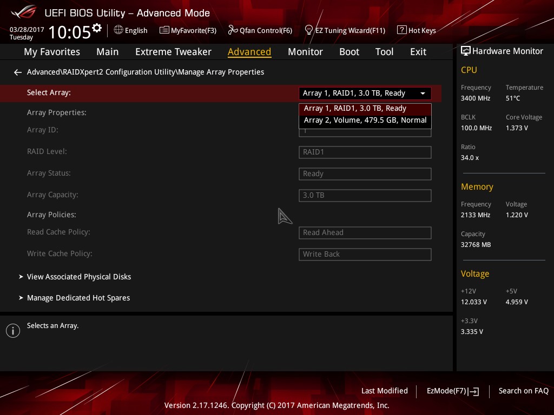This screenshot has height=415, width=554.
Task: Click the back arrow to leave Manage Array Properties
Action: tap(17, 72)
